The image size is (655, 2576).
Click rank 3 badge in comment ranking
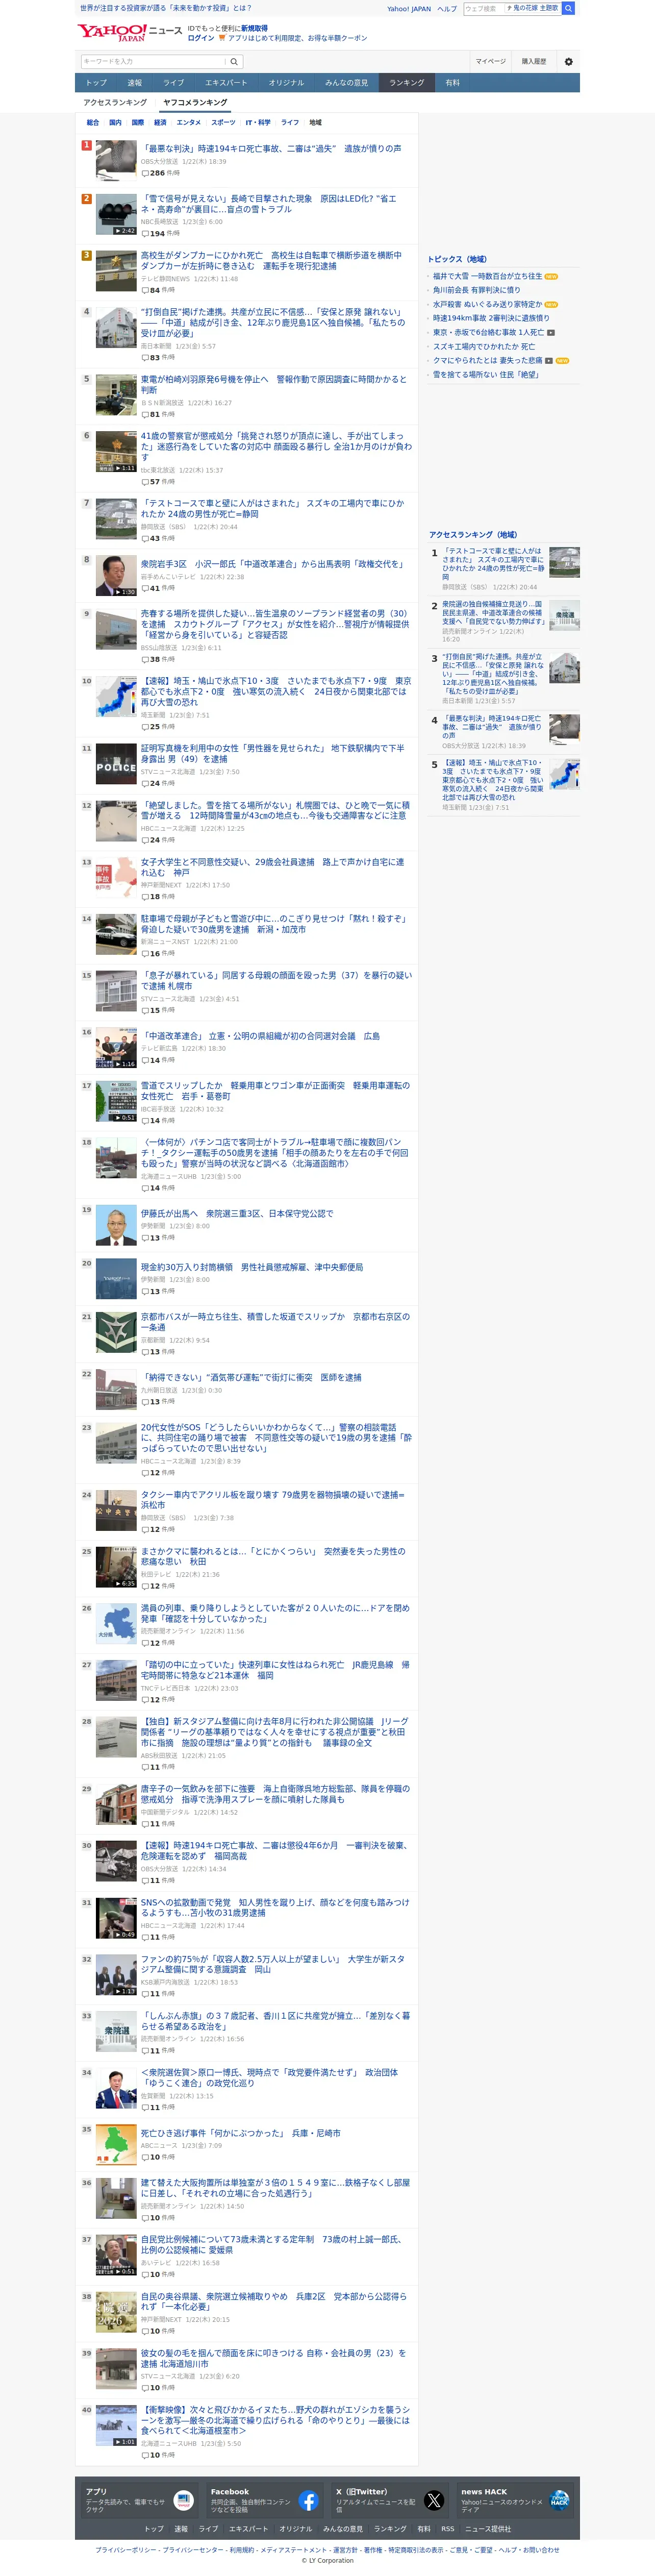click(x=86, y=255)
